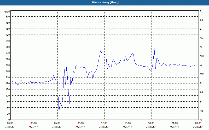Select the NE compass label beside 30 gridline
Screen dimensions: 209x130
click(201, 111)
